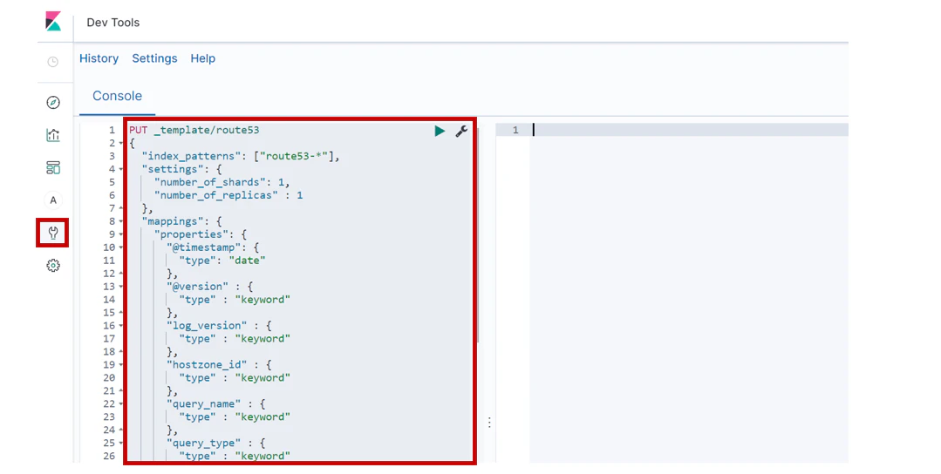Open Dev Tools wrench icon in sidebar
This screenshot has width=941, height=474.
click(x=53, y=233)
